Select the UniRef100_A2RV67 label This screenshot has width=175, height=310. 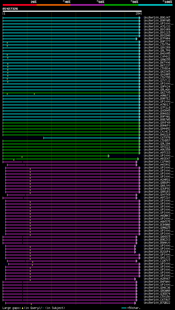(x=157, y=279)
